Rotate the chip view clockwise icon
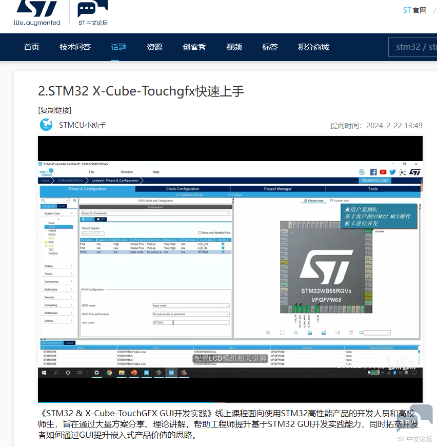Screen dimensions: 437x447 [310, 333]
